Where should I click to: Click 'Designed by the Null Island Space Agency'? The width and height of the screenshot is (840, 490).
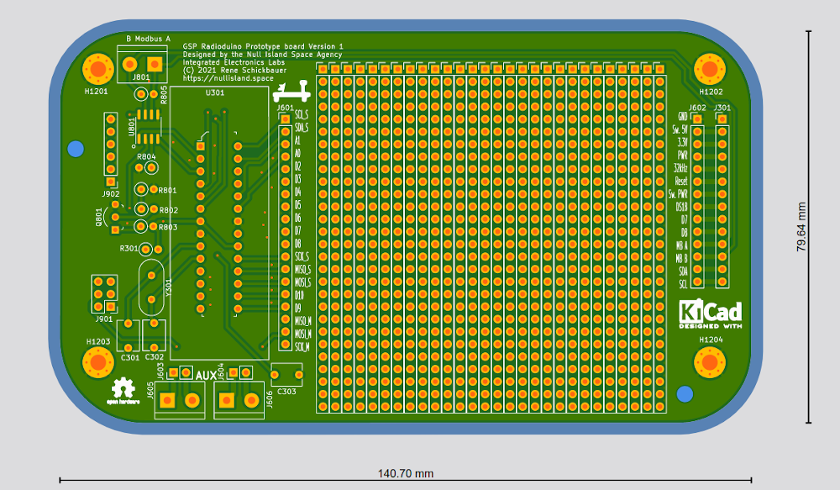coord(262,55)
